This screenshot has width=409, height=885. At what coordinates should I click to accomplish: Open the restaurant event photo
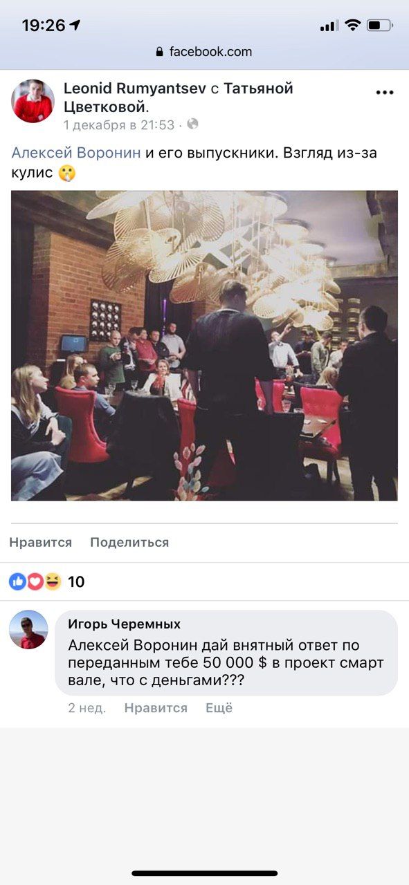[205, 346]
